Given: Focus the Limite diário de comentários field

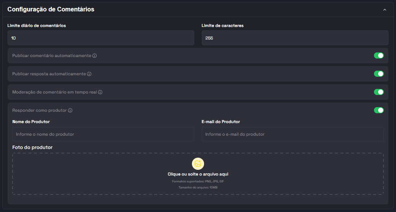Looking at the screenshot, I should click(x=101, y=38).
